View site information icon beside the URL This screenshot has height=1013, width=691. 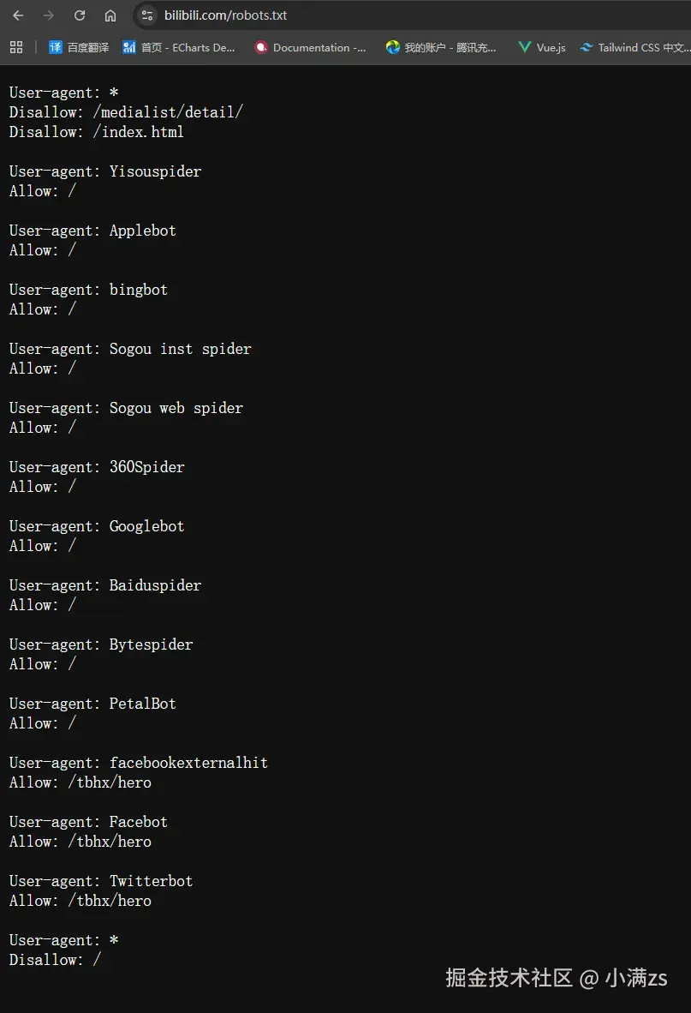click(147, 15)
